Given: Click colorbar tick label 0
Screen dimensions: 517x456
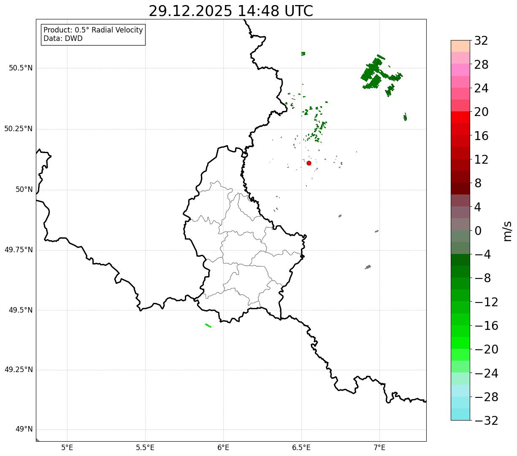Looking at the screenshot, I should tap(478, 231).
